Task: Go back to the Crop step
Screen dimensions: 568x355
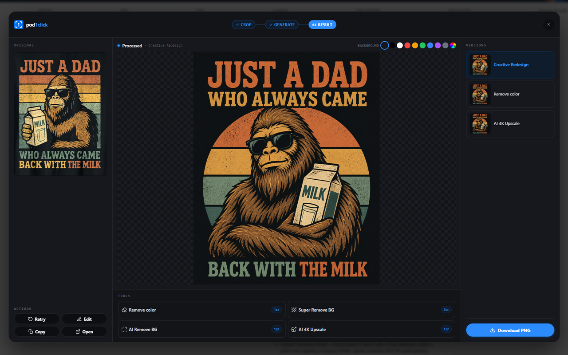Action: coord(244,25)
